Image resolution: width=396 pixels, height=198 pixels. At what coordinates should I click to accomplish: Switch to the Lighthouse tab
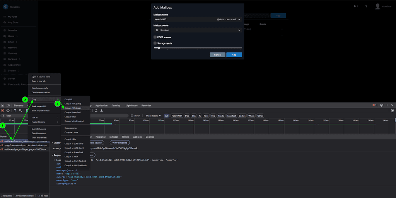(131, 105)
